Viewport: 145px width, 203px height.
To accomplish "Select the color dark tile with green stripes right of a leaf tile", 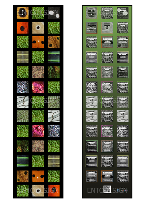I will pos(54,57).
